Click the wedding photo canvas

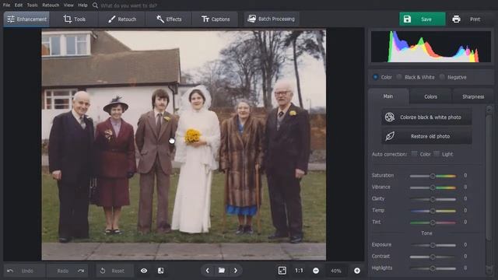(184, 145)
